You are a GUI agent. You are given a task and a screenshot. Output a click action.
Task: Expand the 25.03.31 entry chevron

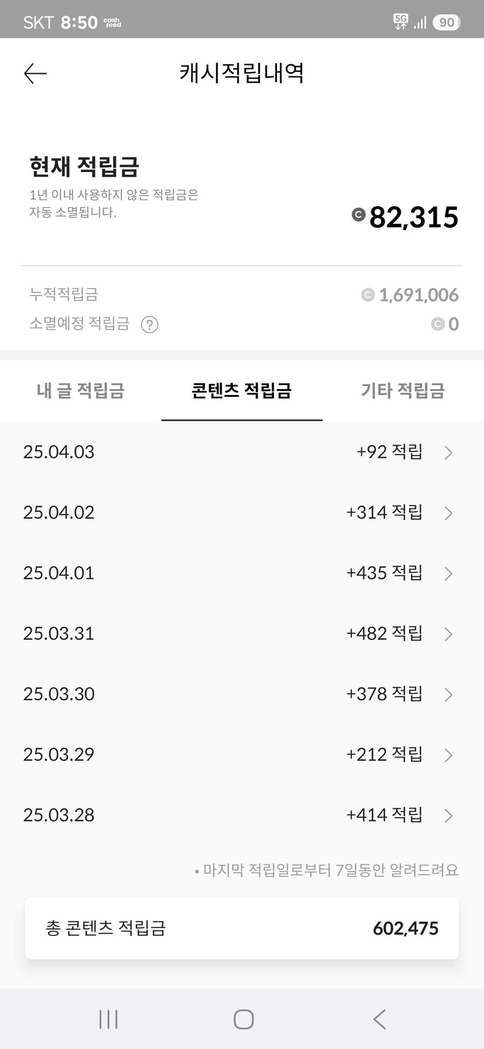tap(448, 634)
